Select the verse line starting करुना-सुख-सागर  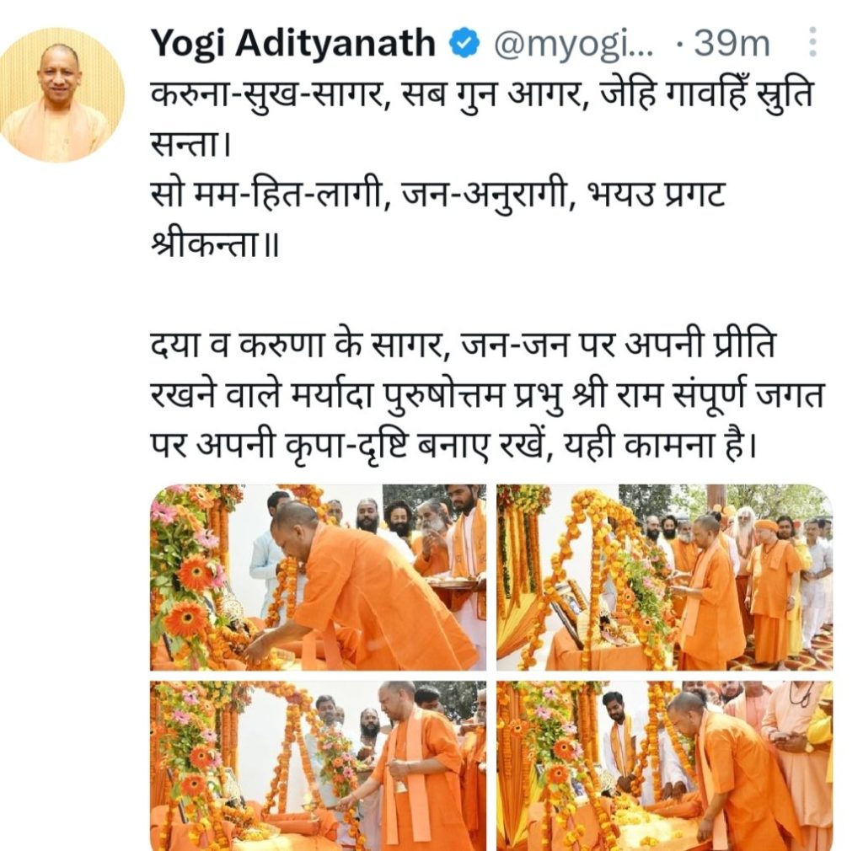tap(481, 94)
